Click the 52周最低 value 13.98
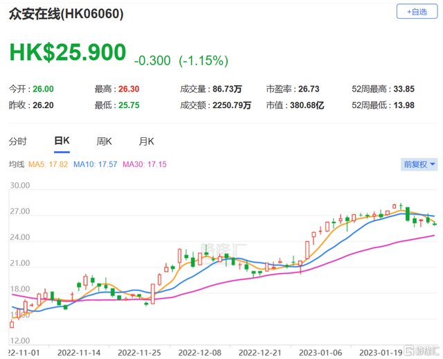 point(404,105)
